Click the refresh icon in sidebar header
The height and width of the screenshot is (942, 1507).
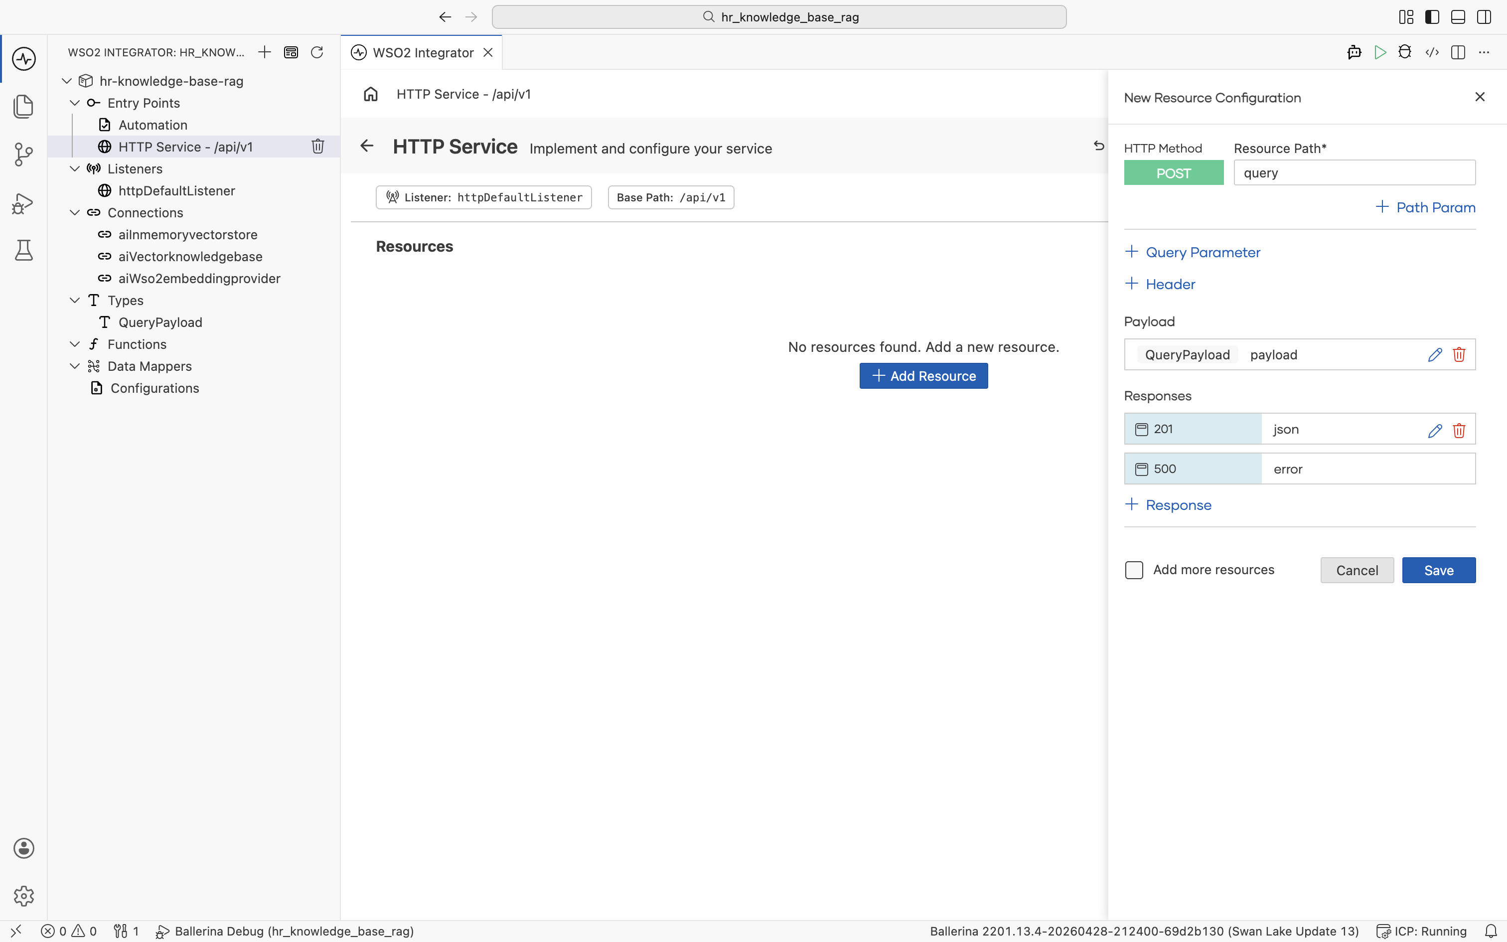click(317, 52)
